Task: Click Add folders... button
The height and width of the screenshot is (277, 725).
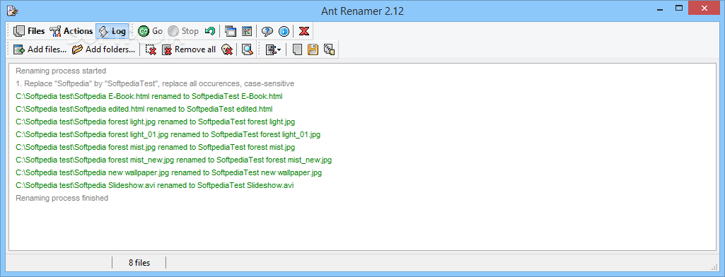Action: (103, 49)
